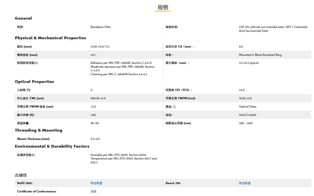The height and width of the screenshot is (196, 314).
Task: Click the General section heading
Action: [x=23, y=18]
